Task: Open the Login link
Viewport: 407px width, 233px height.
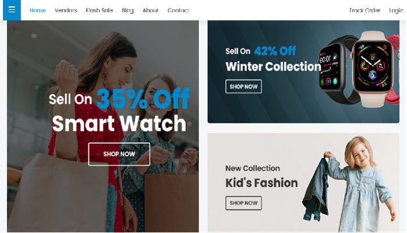Action: coord(396,10)
